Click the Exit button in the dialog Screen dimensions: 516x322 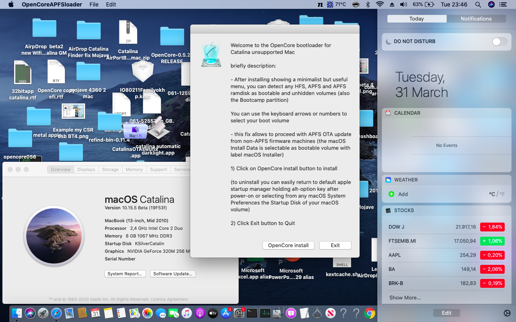pyautogui.click(x=335, y=245)
